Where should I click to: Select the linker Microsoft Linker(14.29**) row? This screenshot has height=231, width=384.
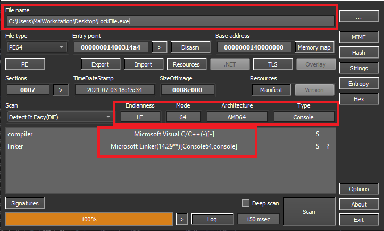pyautogui.click(x=170, y=146)
